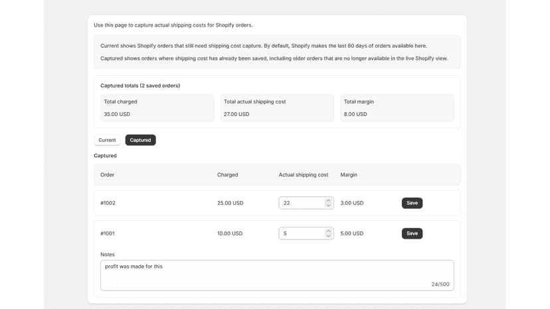This screenshot has width=550, height=309.
Task: Select order #1002 row label
Action: (108, 203)
